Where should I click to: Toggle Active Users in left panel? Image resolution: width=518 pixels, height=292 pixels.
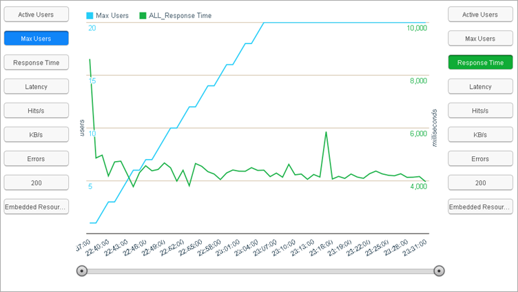point(37,14)
